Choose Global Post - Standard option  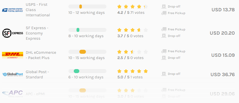[x=37, y=74]
